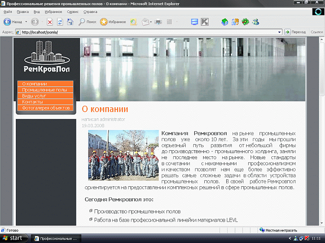Image resolution: width=325 pixels, height=243 pixels.
Task: Expand the Back button dropdown arrow
Action: [26, 22]
